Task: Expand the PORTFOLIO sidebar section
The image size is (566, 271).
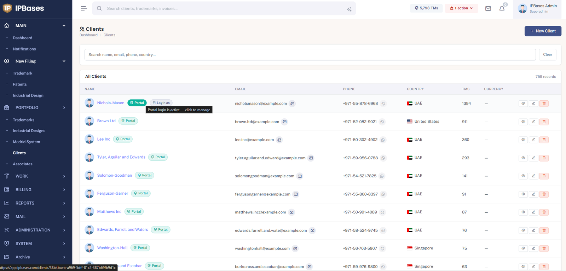Action: tap(36, 107)
